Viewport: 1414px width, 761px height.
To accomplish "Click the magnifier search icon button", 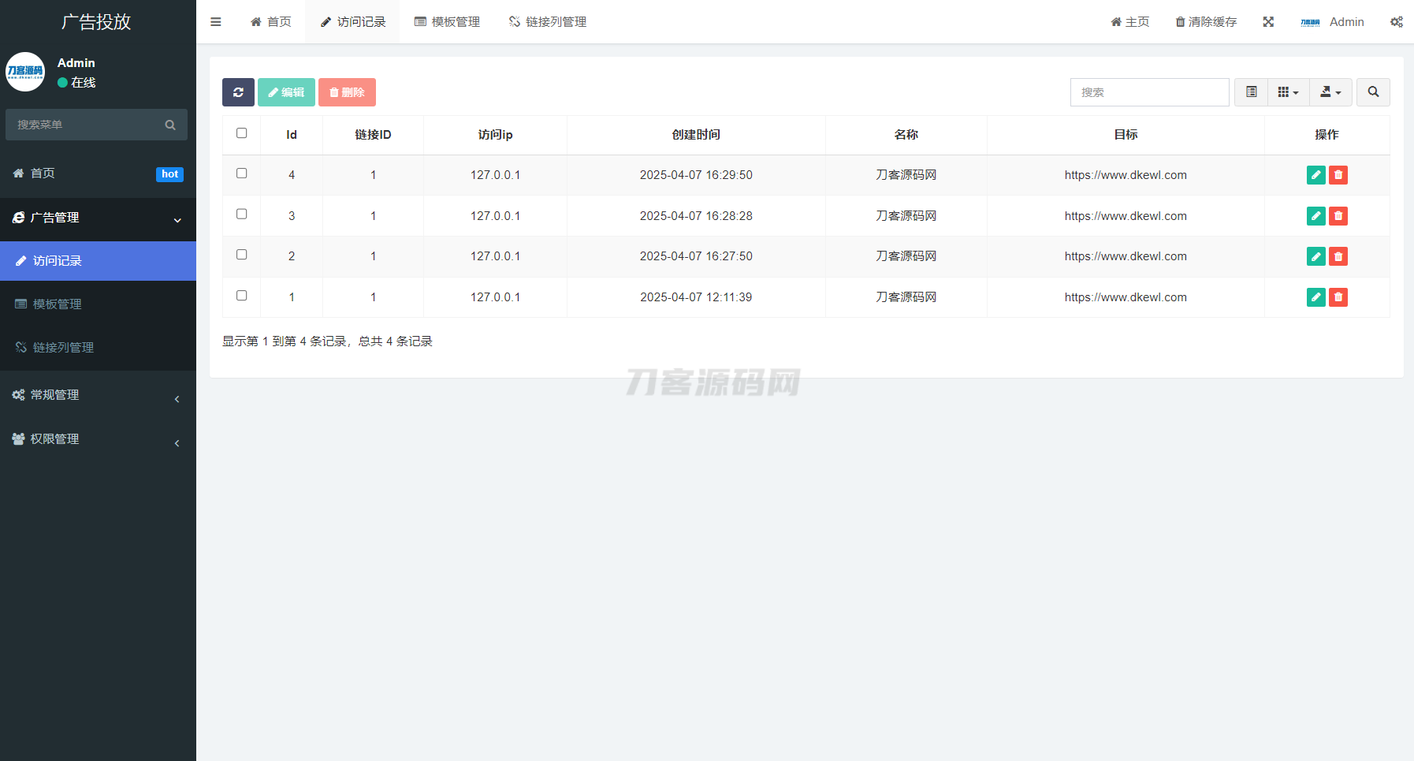I will point(1373,92).
